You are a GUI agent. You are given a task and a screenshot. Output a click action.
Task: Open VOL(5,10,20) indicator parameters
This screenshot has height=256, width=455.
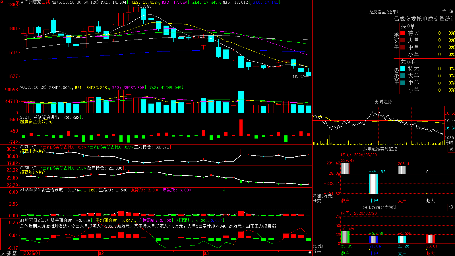33,88
